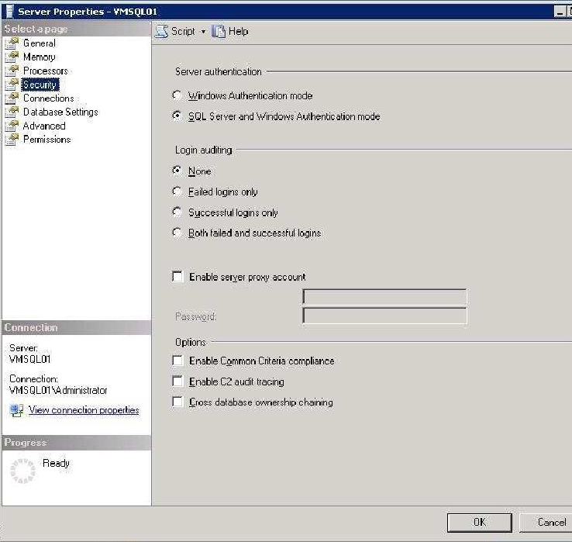The width and height of the screenshot is (572, 542).
Task: Click the Cancel button
Action: point(547,523)
